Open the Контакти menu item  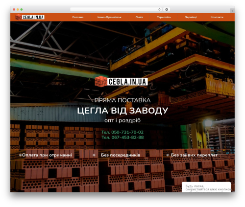click(x=217, y=17)
